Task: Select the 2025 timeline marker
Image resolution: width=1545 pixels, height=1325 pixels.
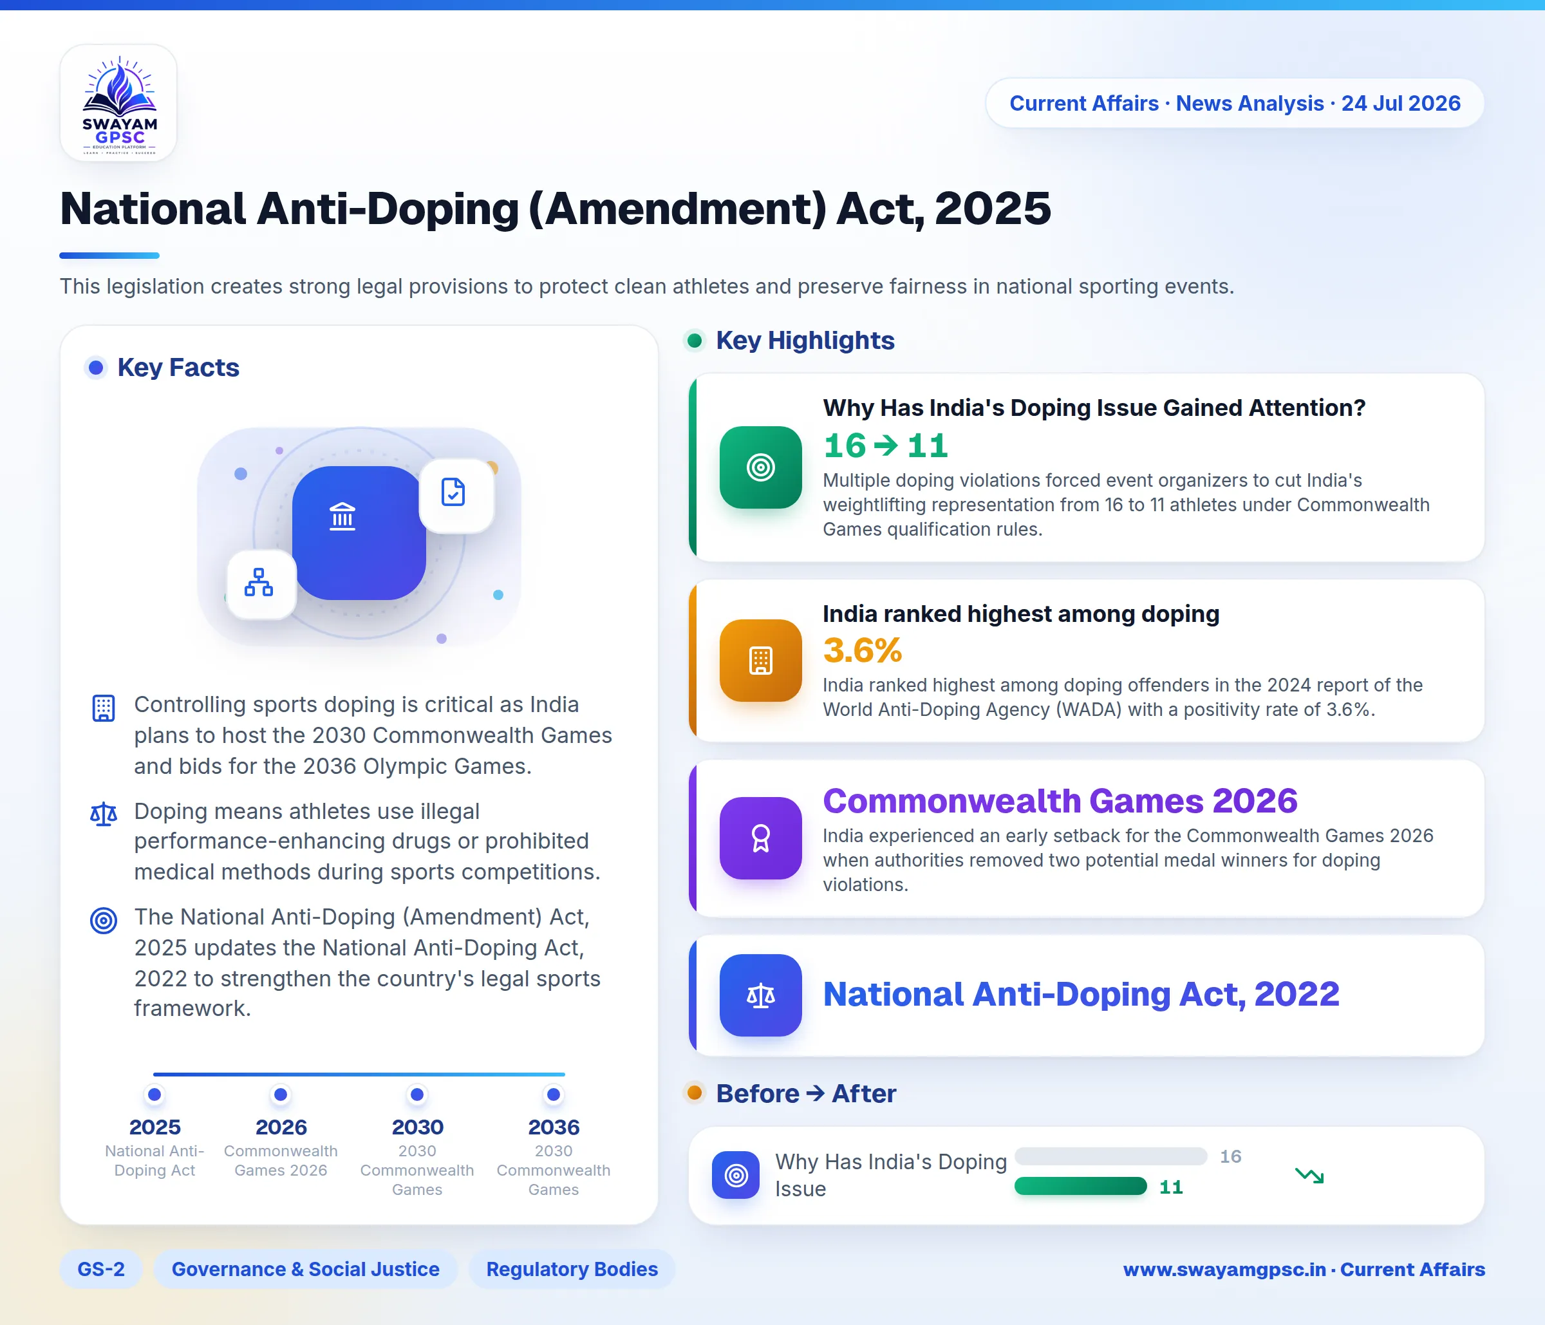Action: tap(154, 1095)
